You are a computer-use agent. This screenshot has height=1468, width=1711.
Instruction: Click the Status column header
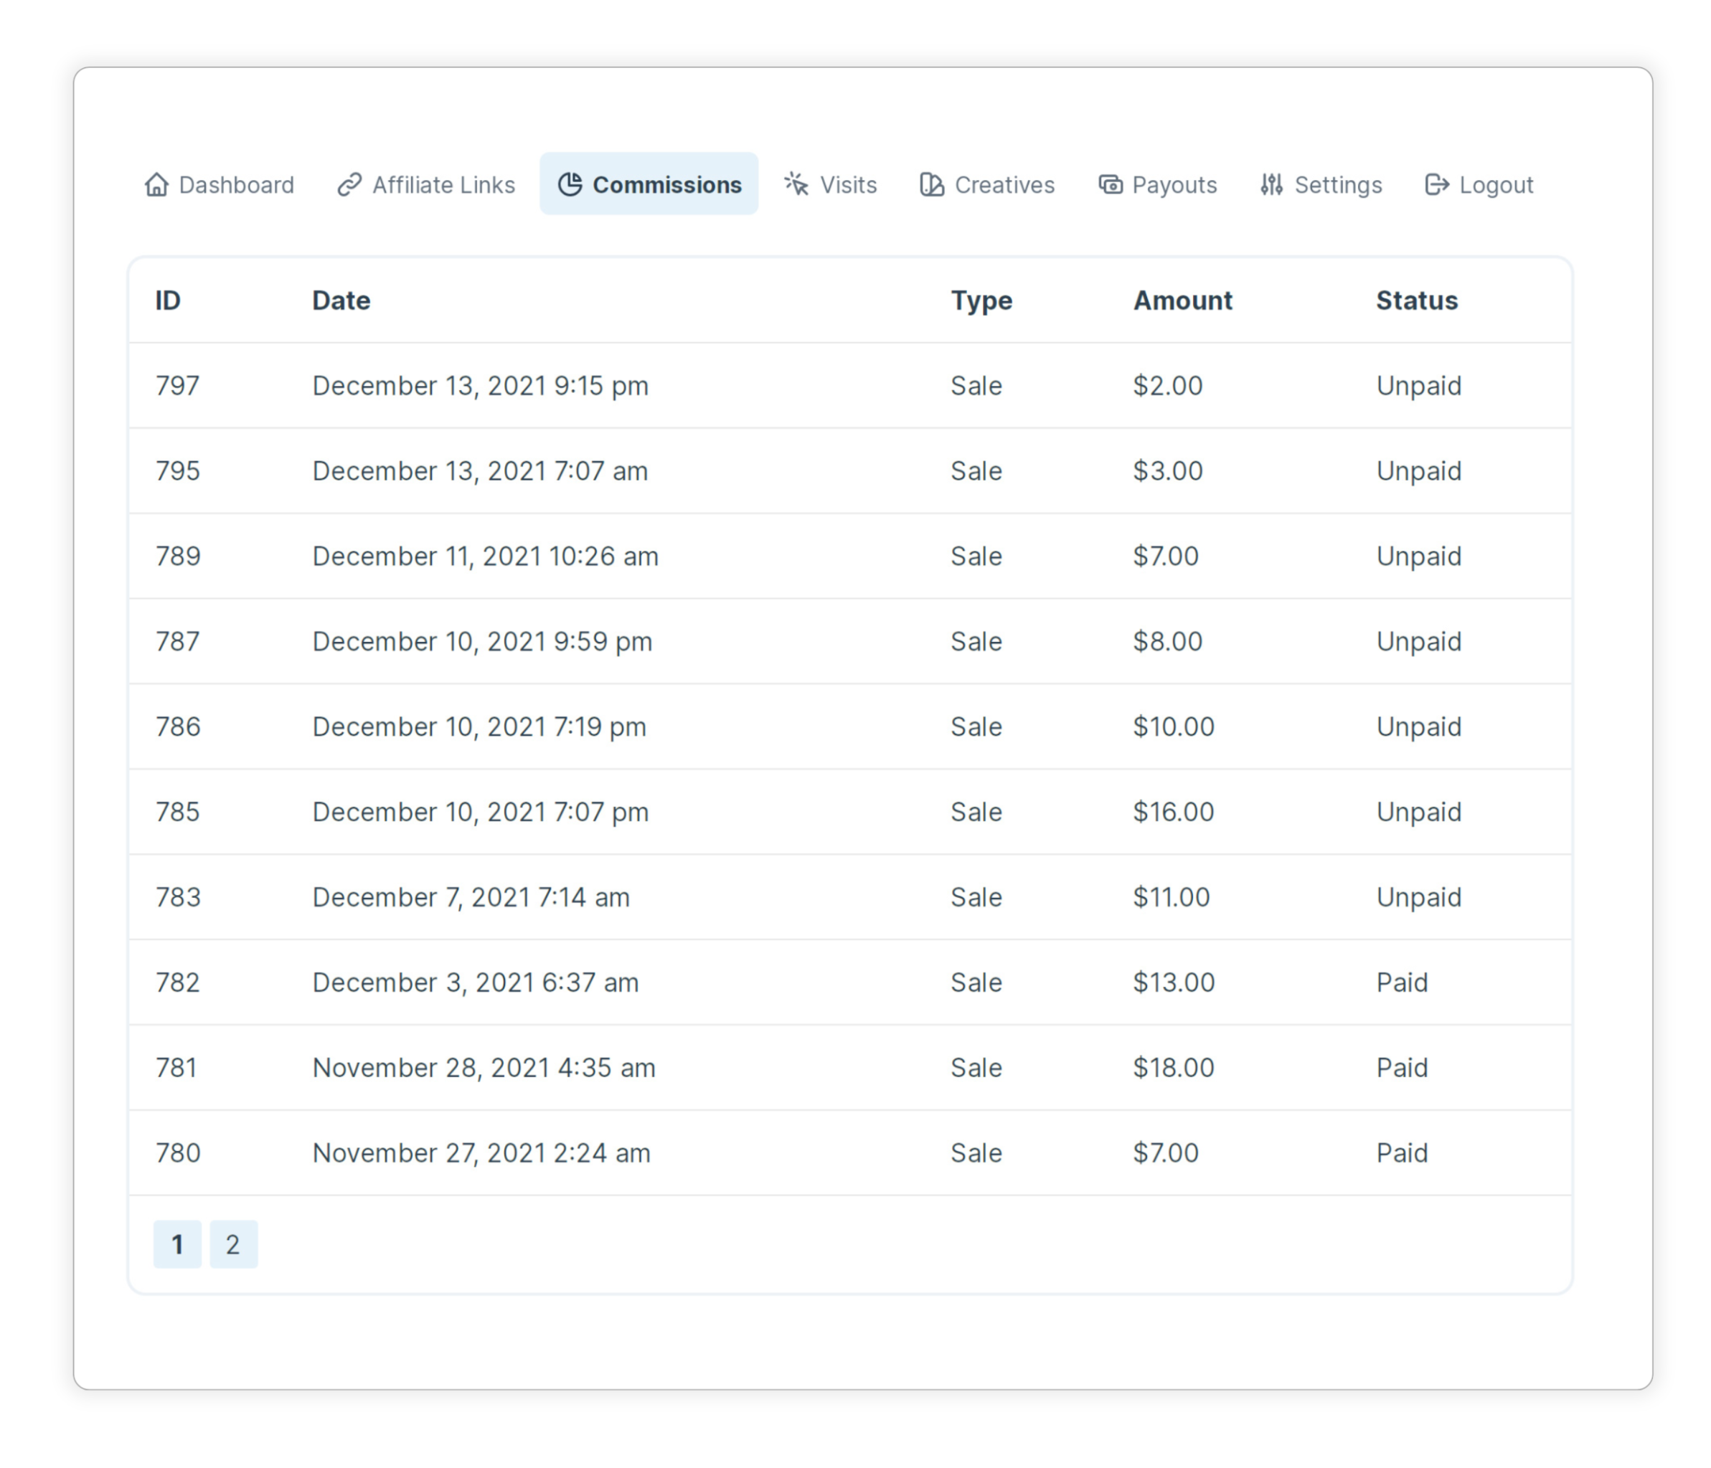pyautogui.click(x=1416, y=300)
